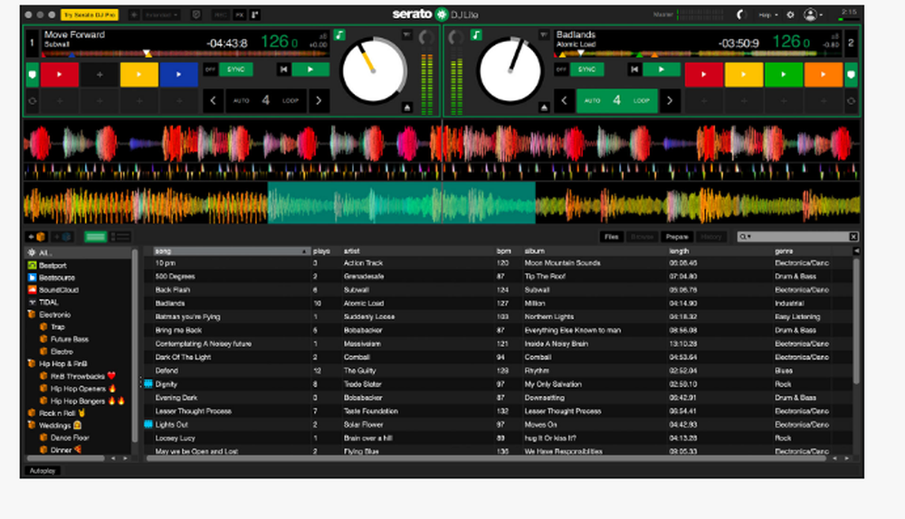Turn sync OFF on deck 2
This screenshot has height=519, width=905.
click(561, 70)
